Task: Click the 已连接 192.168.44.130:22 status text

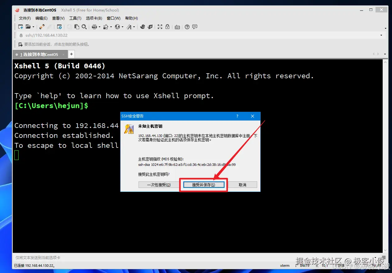Action: [x=34, y=266]
